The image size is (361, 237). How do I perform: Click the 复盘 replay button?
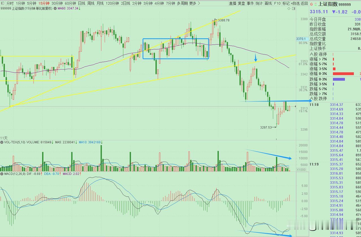[x=241, y=3]
